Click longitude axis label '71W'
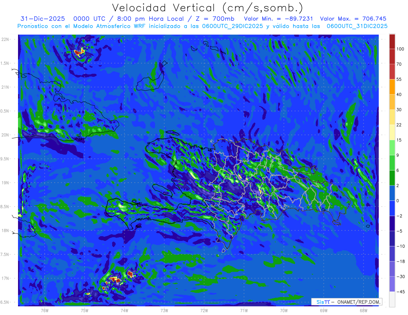Viewport: 408px width, 315px height. 244,310
